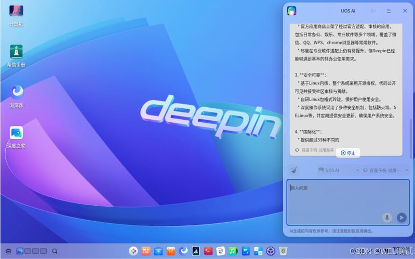Open the dark blue-sail icon in dock
Image resolution: width=415 pixels, height=259 pixels.
pos(196,251)
